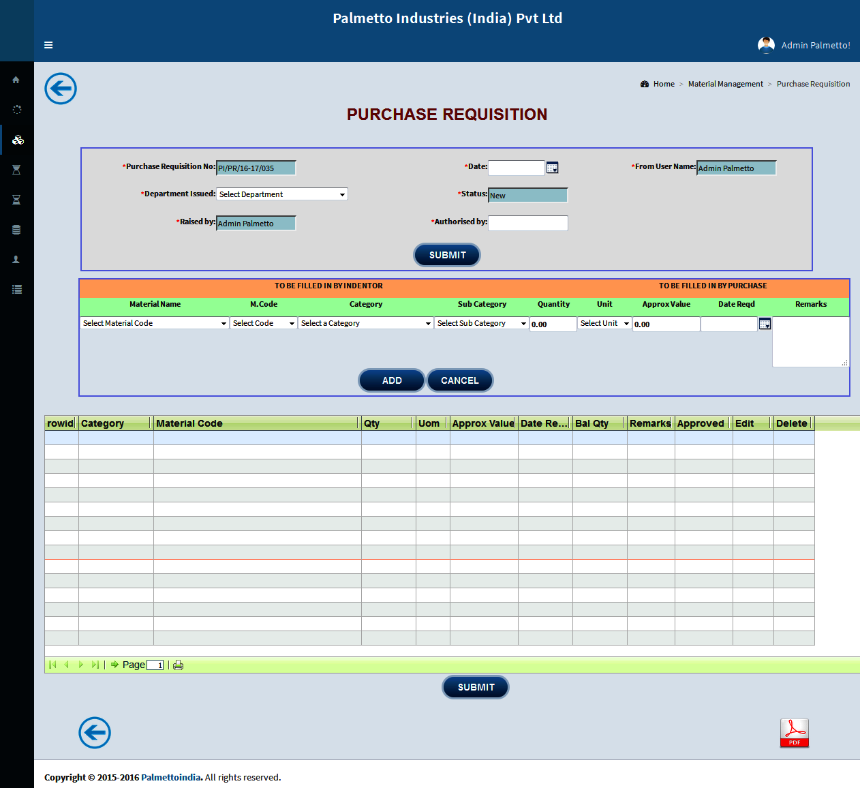The width and height of the screenshot is (860, 788).
Task: Sort by the rowid column header
Action: (x=61, y=423)
